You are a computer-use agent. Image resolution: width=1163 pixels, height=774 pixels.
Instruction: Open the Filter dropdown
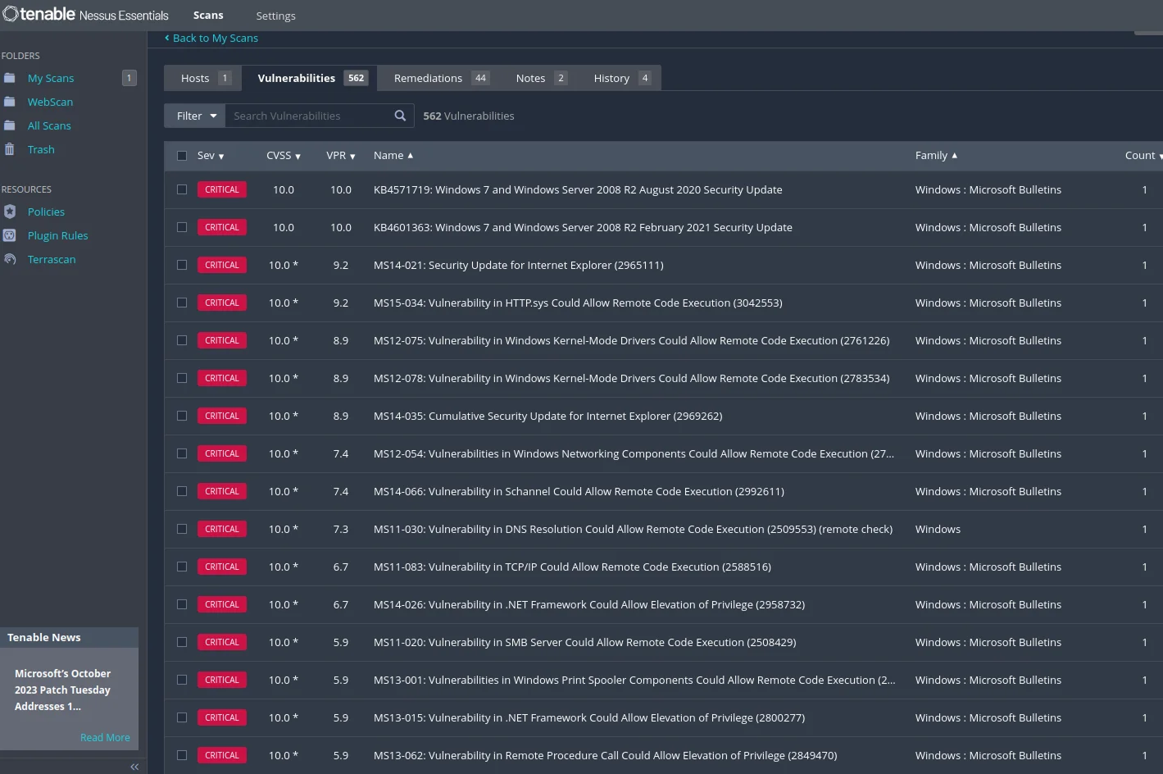[195, 116]
